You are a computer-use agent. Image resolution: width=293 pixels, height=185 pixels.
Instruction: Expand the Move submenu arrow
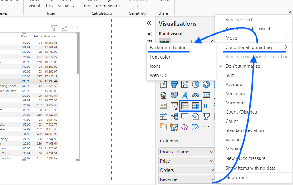point(286,38)
